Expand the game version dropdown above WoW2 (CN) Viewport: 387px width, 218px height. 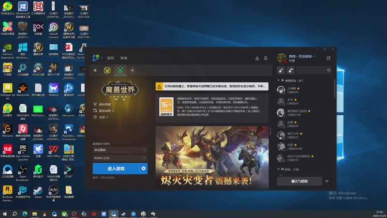pyautogui.click(x=120, y=150)
